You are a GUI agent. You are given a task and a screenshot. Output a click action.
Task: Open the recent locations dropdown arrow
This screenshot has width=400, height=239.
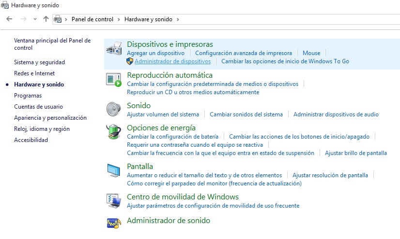(x=35, y=19)
